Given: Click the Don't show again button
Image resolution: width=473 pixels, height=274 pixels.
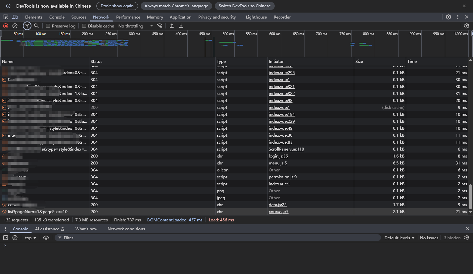Looking at the screenshot, I should tap(117, 6).
